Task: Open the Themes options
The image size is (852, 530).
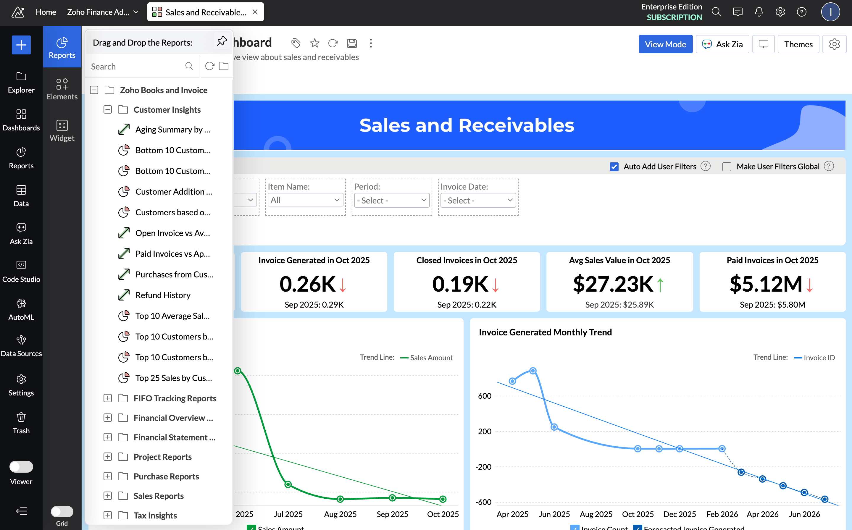Action: click(x=798, y=44)
